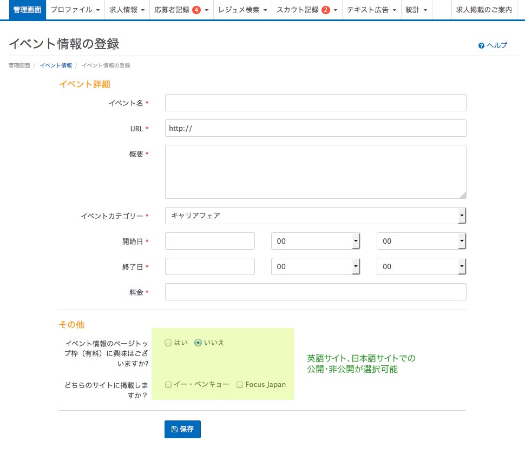This screenshot has height=455, width=525.
Task: Expand the スカウト記録 menu
Action: (307, 10)
